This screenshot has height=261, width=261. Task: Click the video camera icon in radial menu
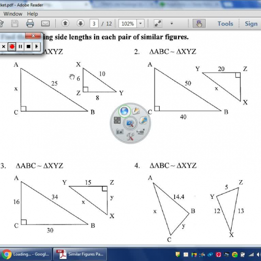point(141,132)
